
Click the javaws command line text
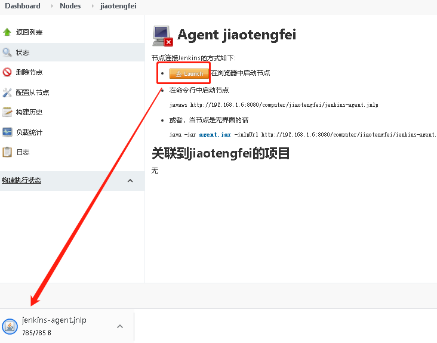coord(273,105)
